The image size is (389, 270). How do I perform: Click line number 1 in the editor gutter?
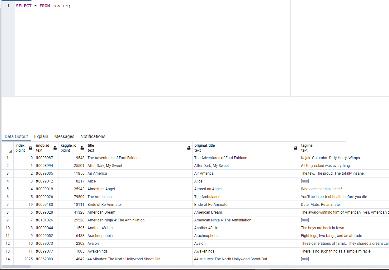click(x=8, y=6)
